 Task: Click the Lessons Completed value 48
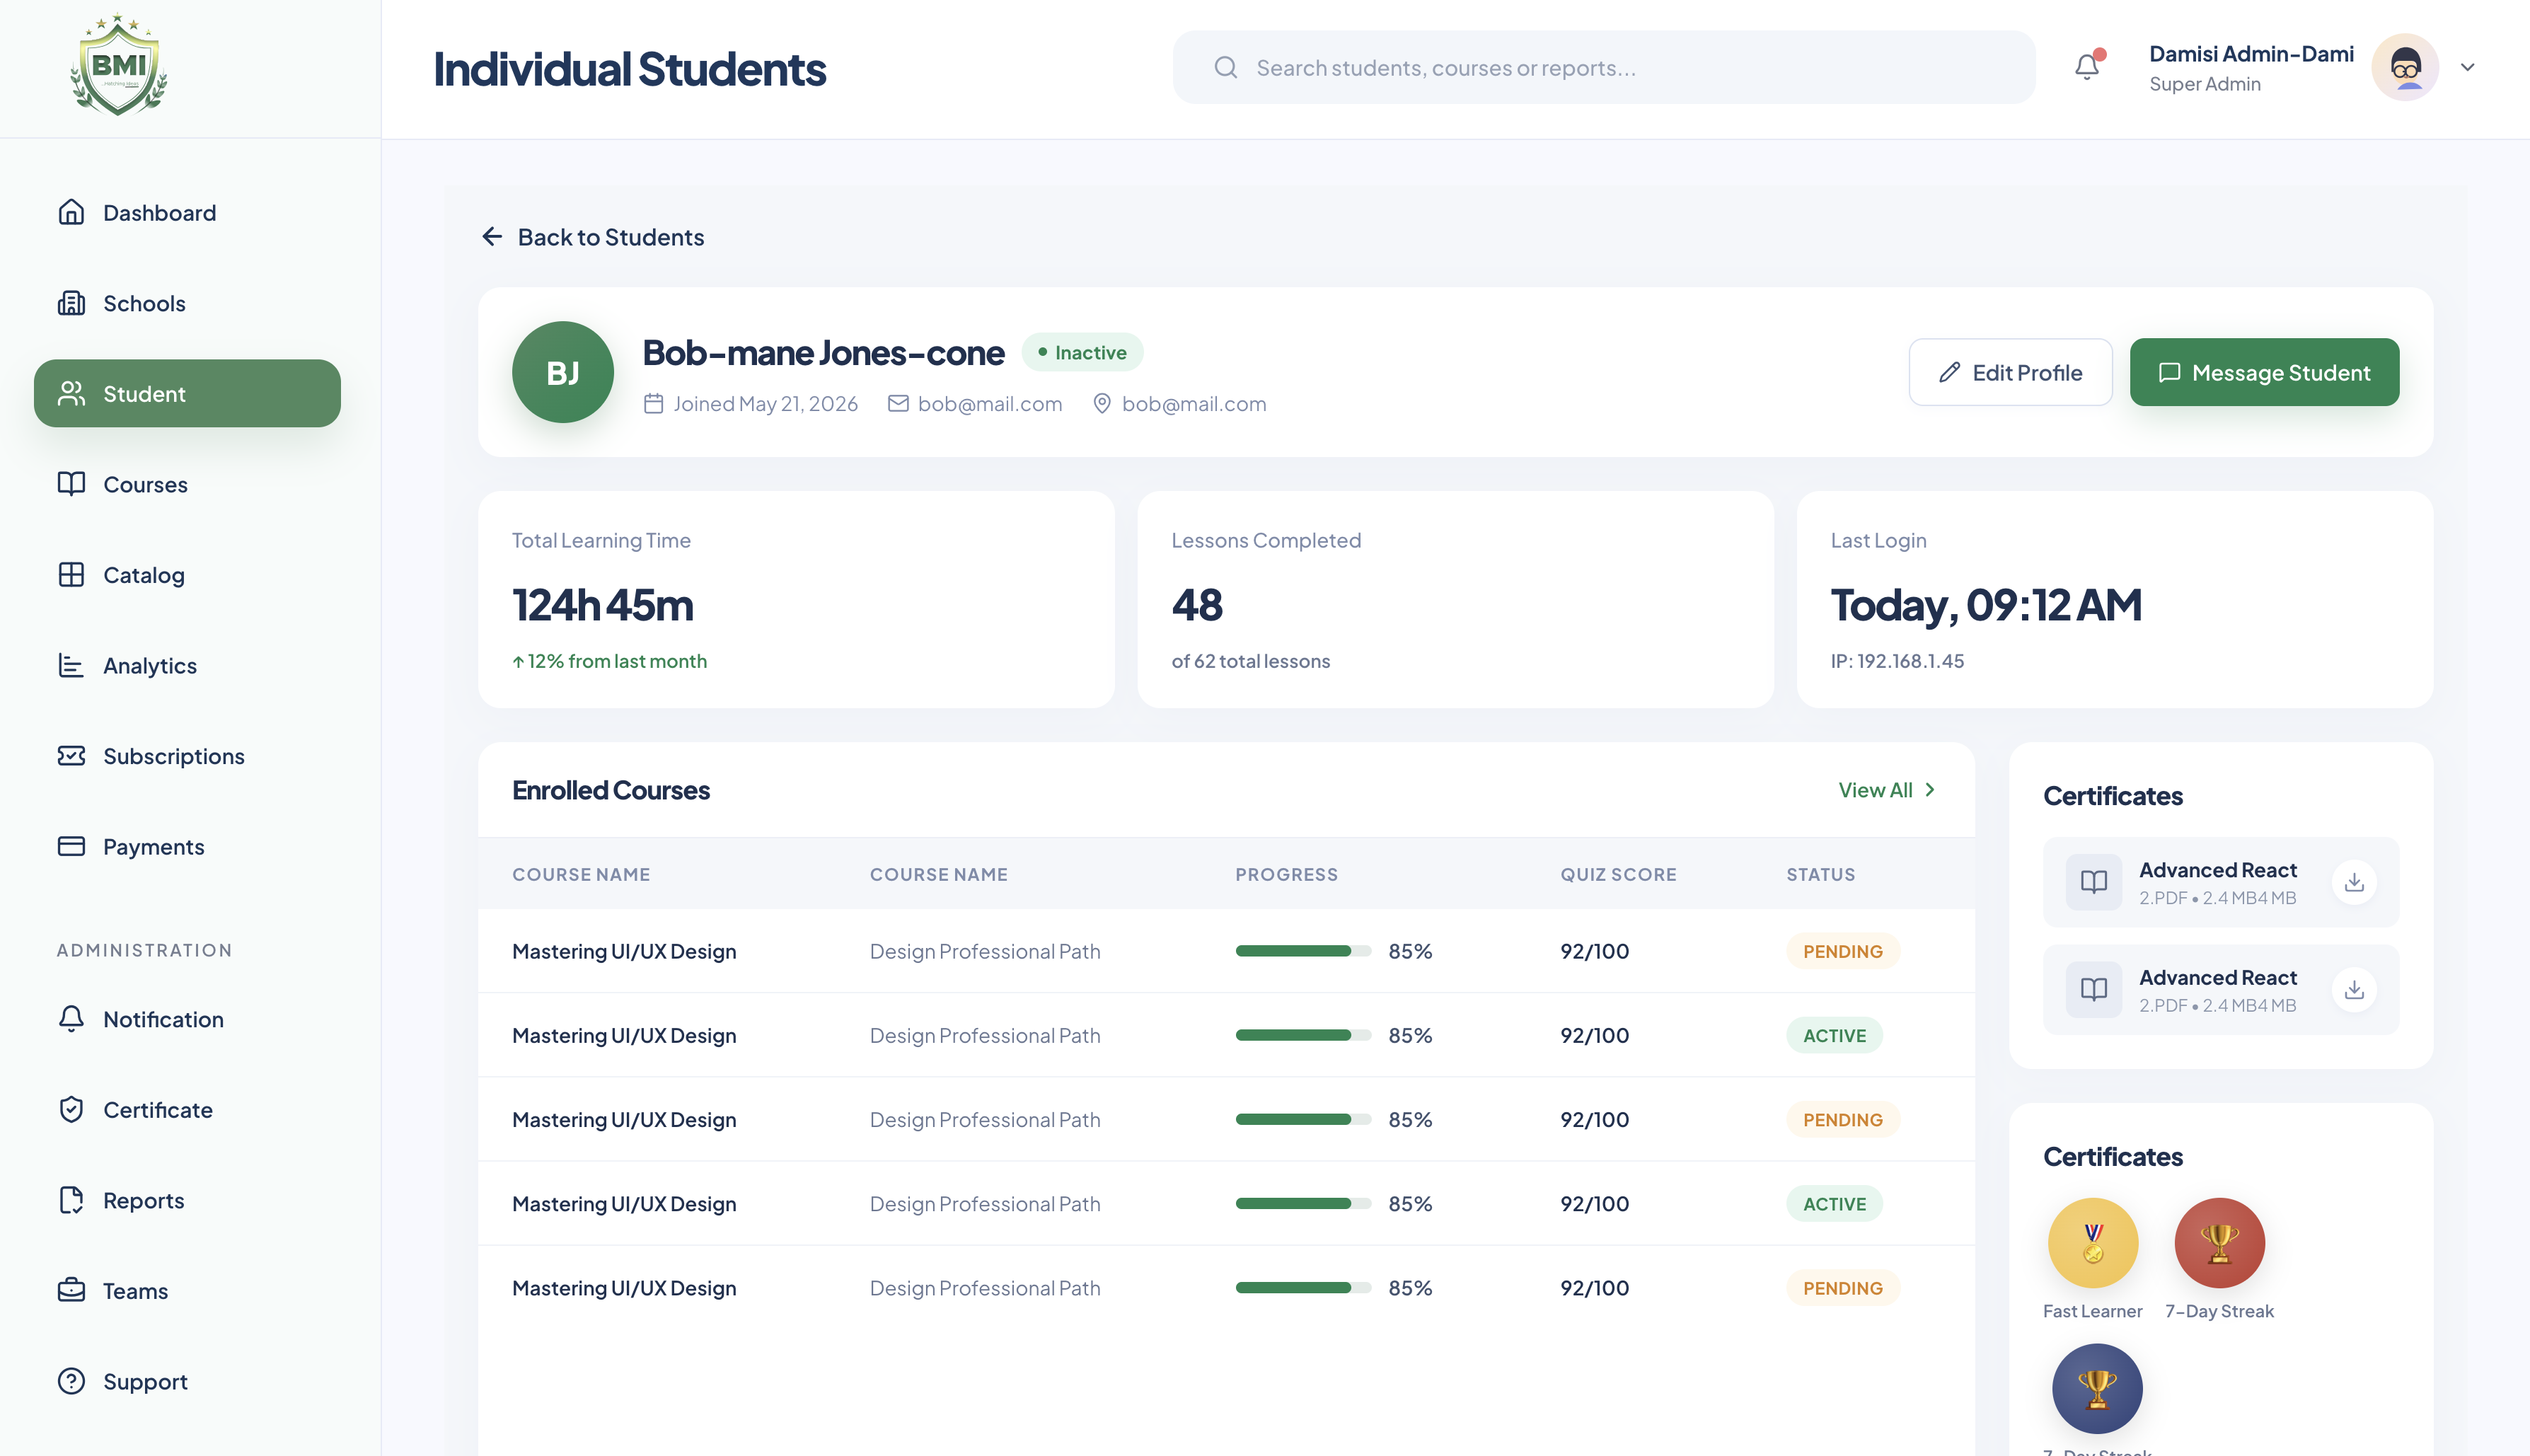tap(1197, 604)
